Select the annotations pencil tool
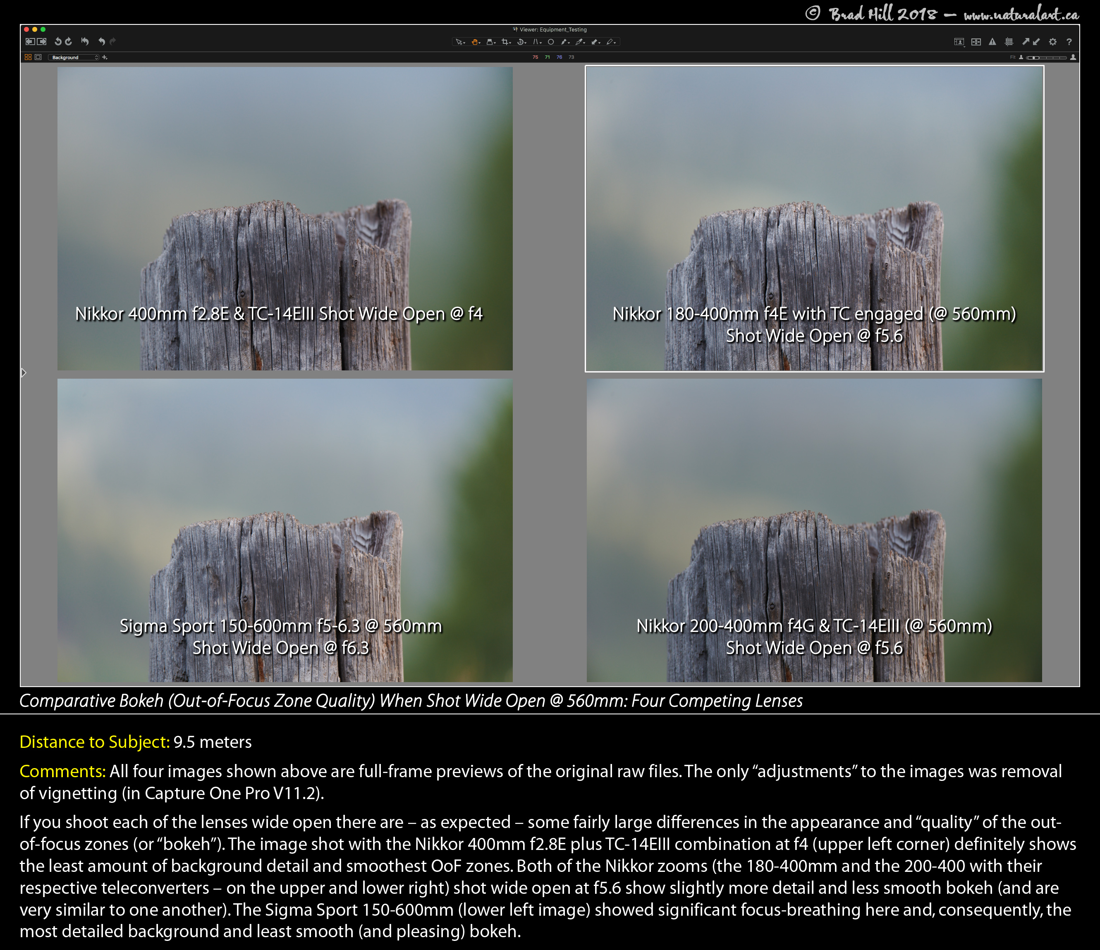This screenshot has width=1100, height=950. pyautogui.click(x=611, y=42)
